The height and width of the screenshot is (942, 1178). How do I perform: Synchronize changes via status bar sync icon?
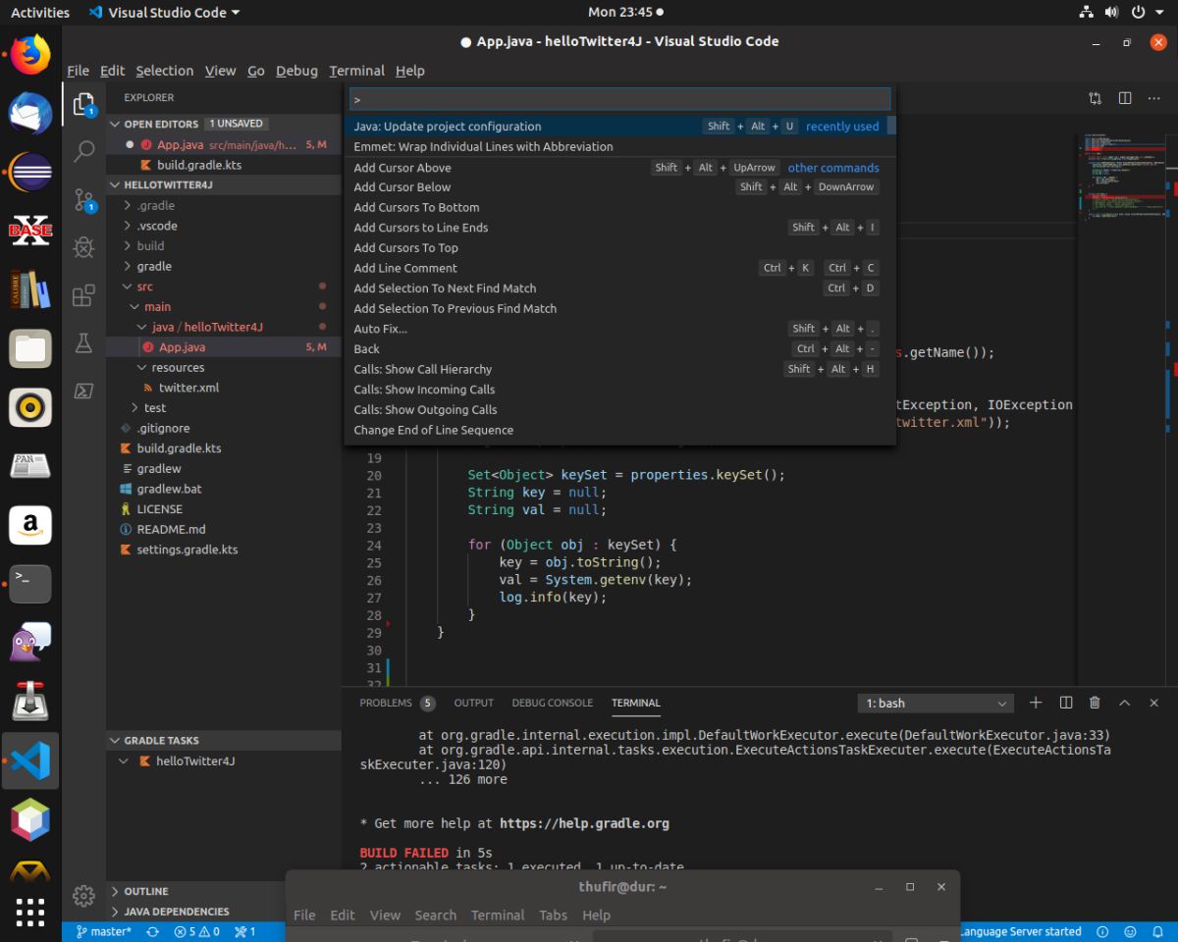pos(152,931)
